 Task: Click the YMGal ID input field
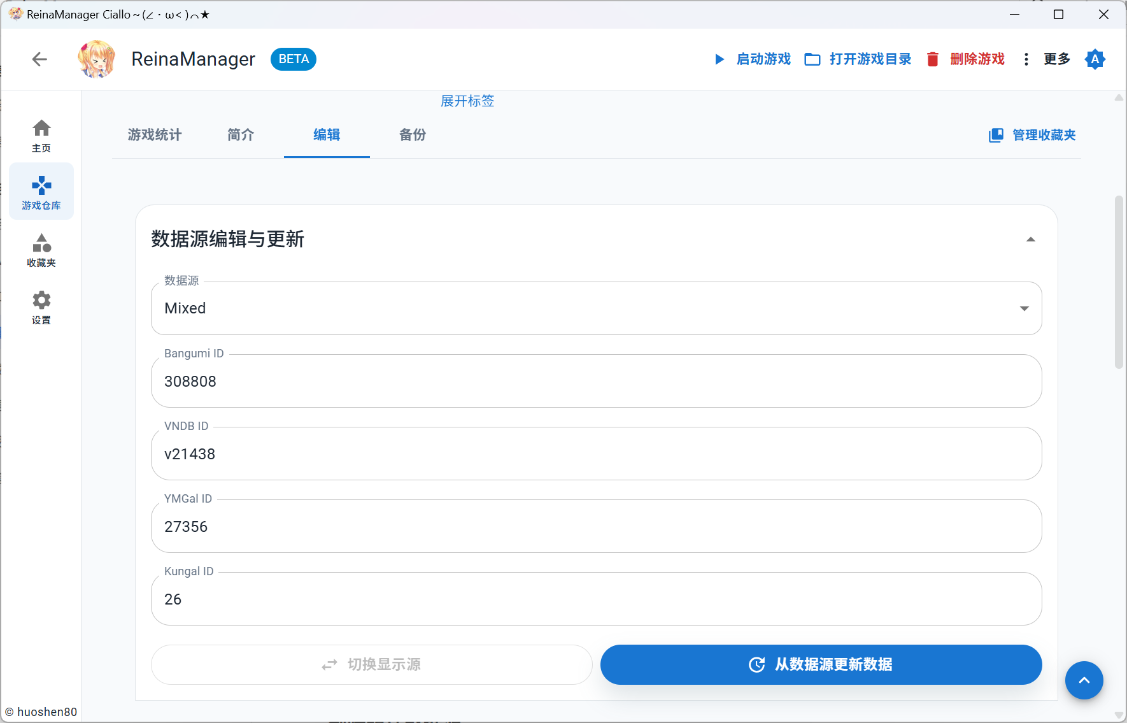click(597, 526)
